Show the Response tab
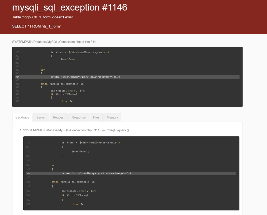This screenshot has height=215, width=267. (x=79, y=117)
